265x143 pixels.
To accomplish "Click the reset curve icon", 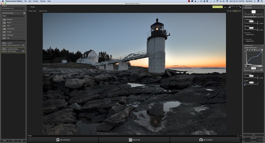I will click(259, 50).
